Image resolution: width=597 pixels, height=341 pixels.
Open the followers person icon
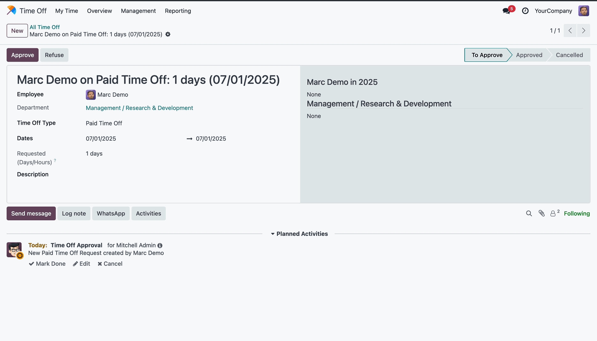coord(553,213)
